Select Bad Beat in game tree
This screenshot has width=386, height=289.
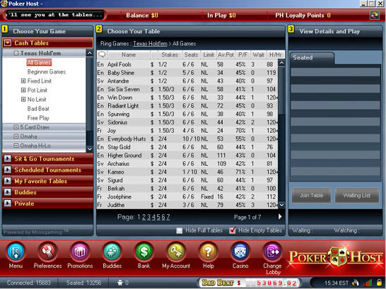[38, 109]
